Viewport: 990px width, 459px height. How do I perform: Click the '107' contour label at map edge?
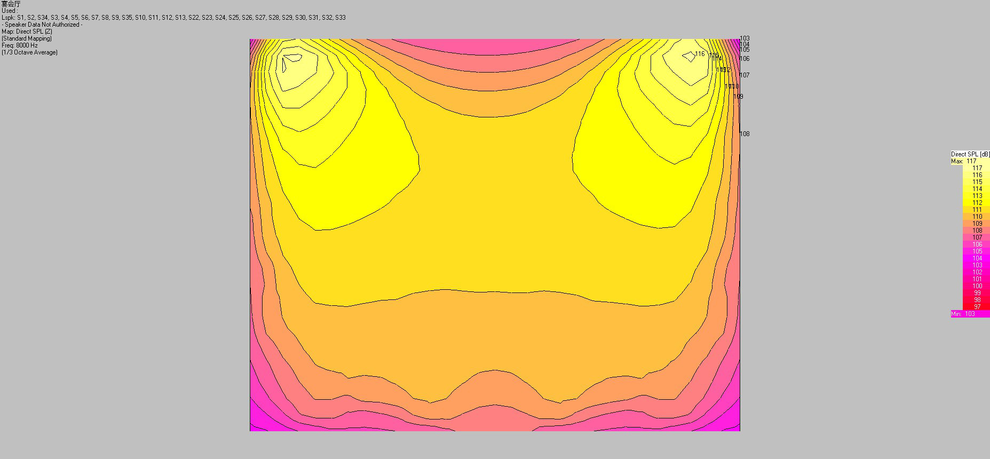click(x=745, y=75)
